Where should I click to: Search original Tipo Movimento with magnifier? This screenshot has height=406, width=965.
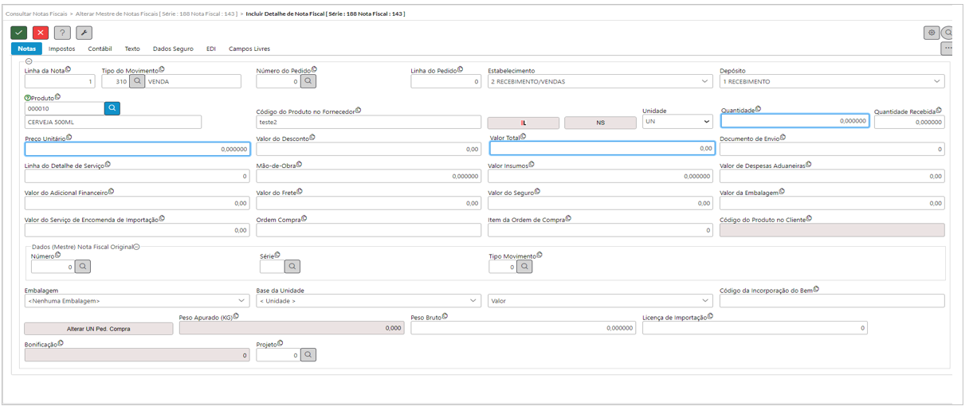pyautogui.click(x=524, y=267)
